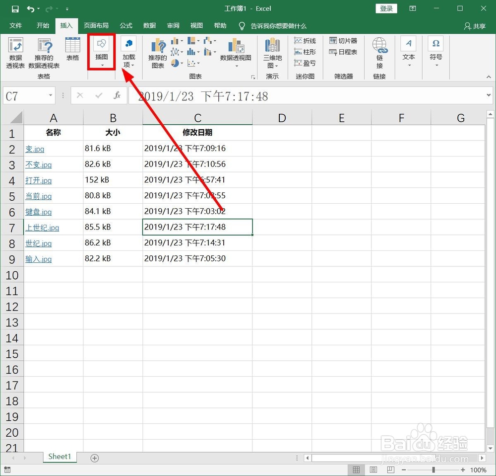This screenshot has height=476, width=496.
Task: Insert a Column sparkline (柱形)
Action: [x=305, y=52]
